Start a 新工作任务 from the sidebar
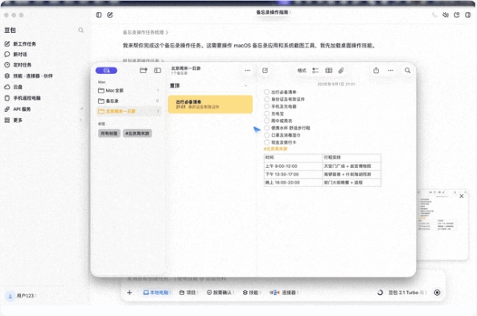The width and height of the screenshot is (477, 316). click(20, 43)
